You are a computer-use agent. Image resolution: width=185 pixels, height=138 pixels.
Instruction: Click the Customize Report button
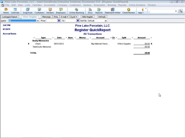tap(10, 17)
